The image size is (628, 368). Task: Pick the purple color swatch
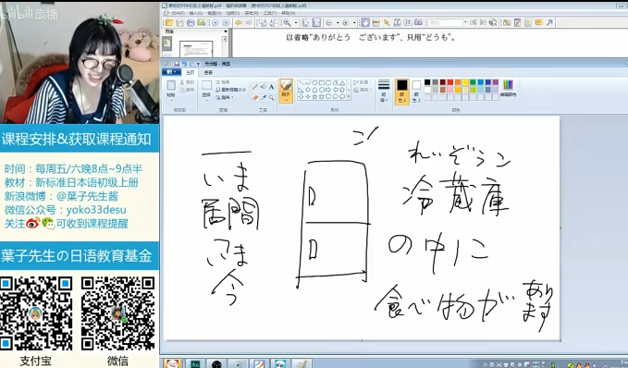coord(496,82)
